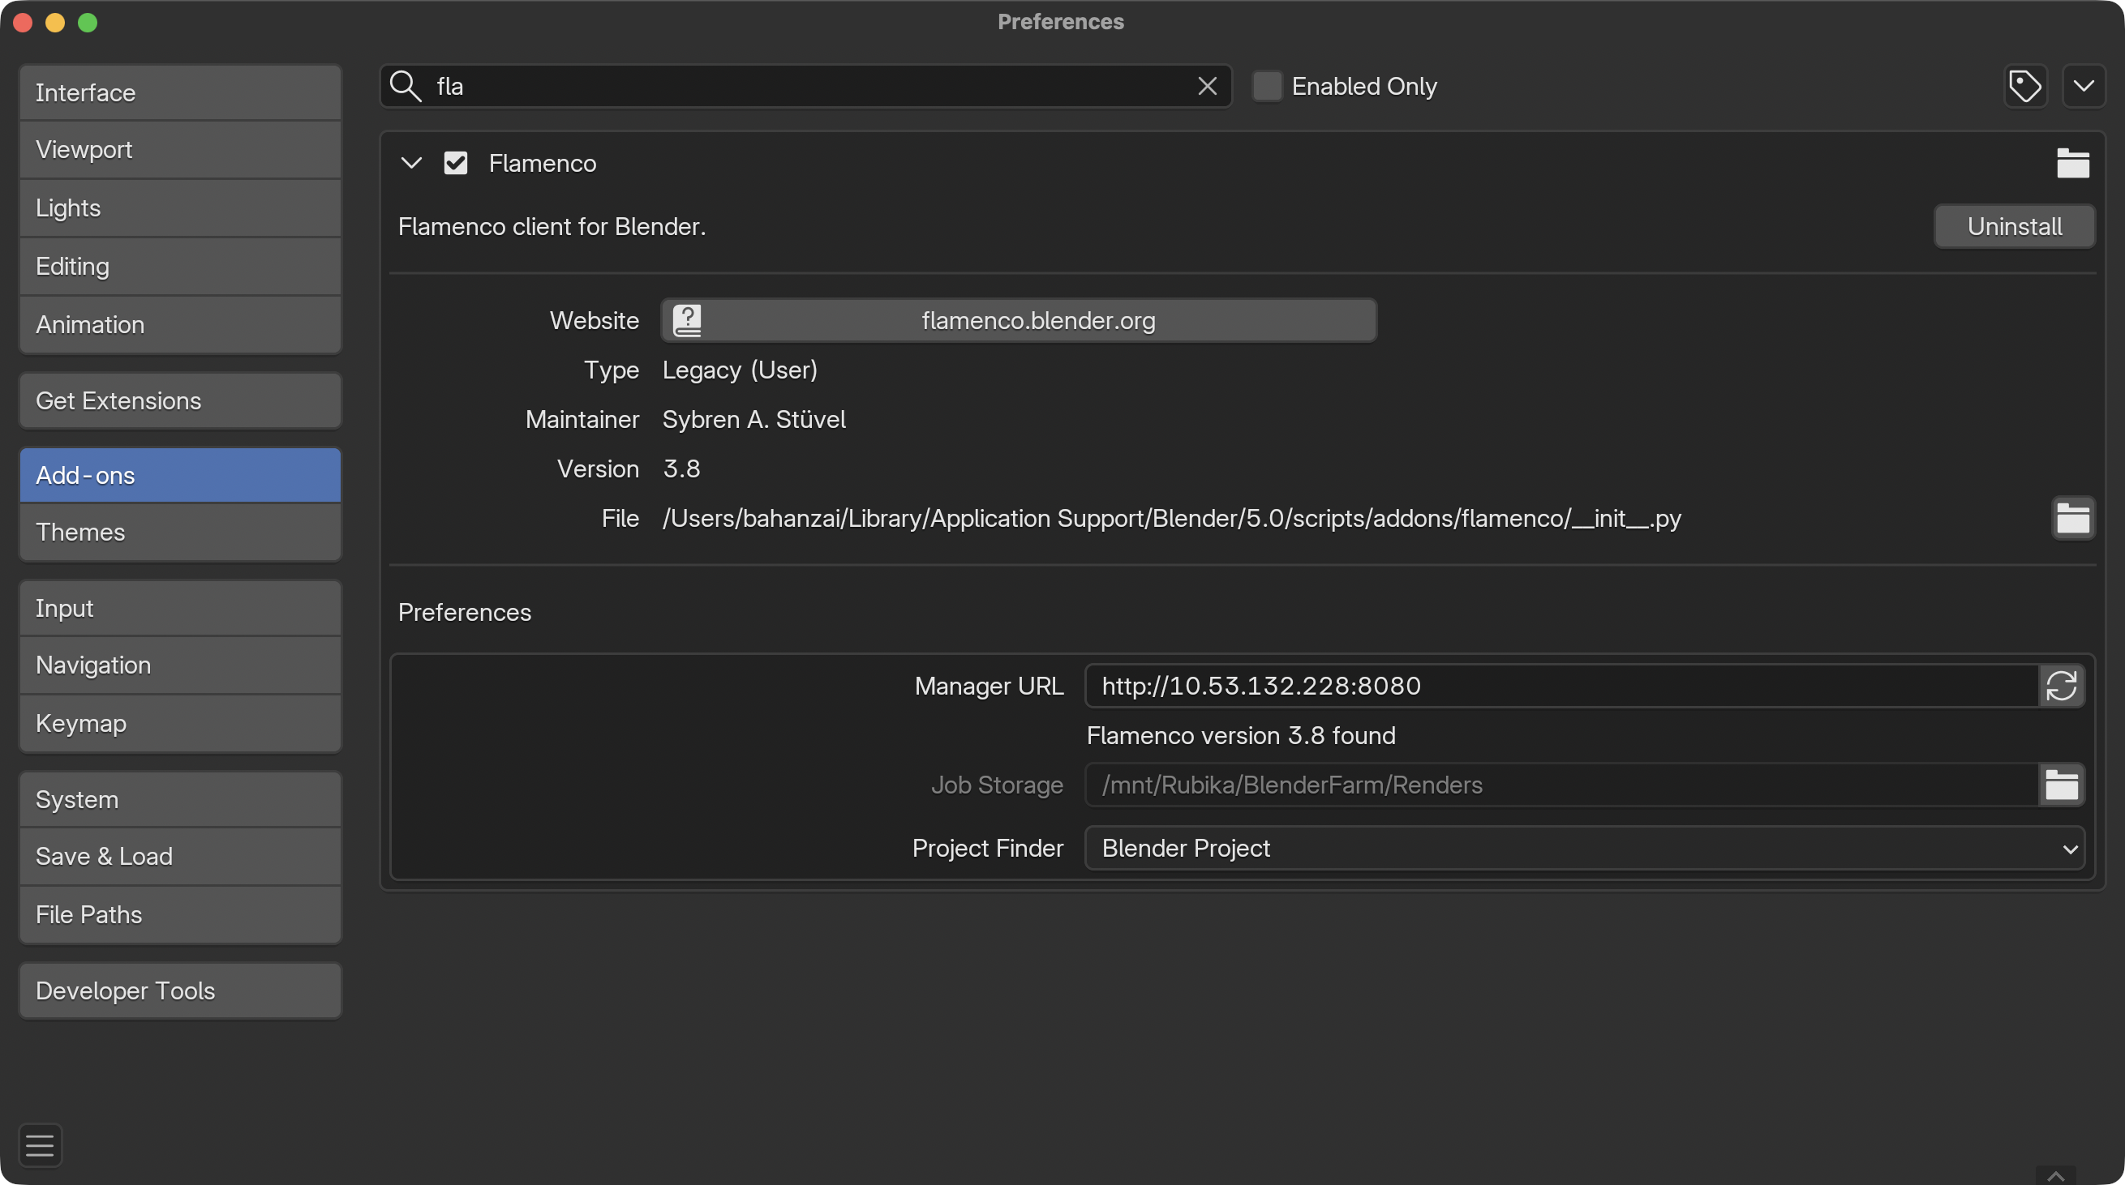Open documentation icon for flamenco.blender.org
Screen dimensions: 2125x1185
coord(686,320)
